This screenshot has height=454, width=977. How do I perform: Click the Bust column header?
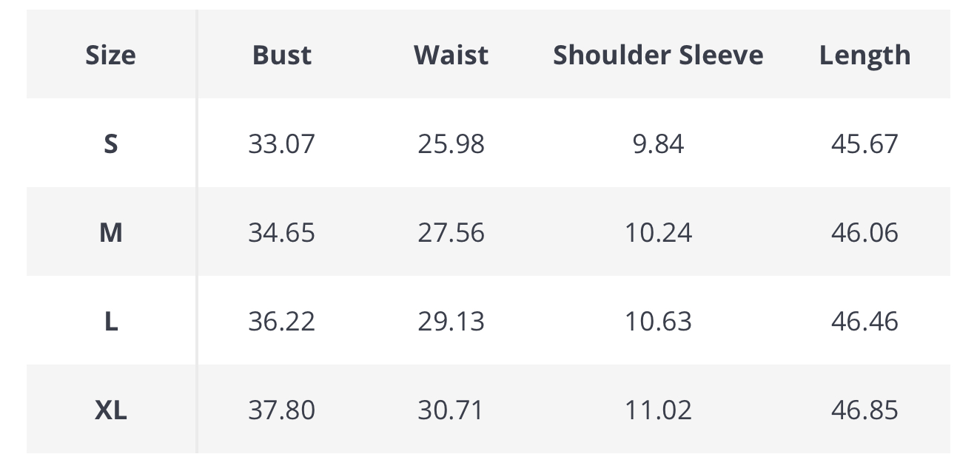point(282,55)
